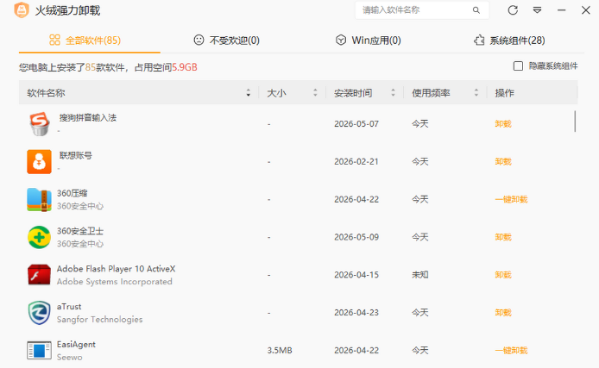Enable the 隐藏系统组件 checkbox
Image resolution: width=599 pixels, height=368 pixels.
[x=518, y=66]
